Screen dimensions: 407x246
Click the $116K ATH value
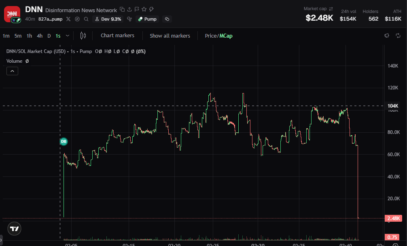[393, 19]
